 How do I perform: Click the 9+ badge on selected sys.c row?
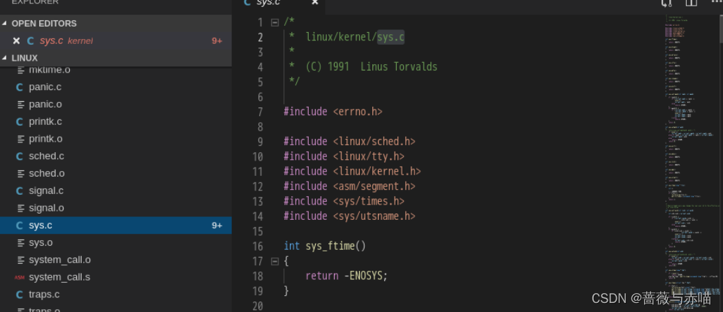pos(217,225)
